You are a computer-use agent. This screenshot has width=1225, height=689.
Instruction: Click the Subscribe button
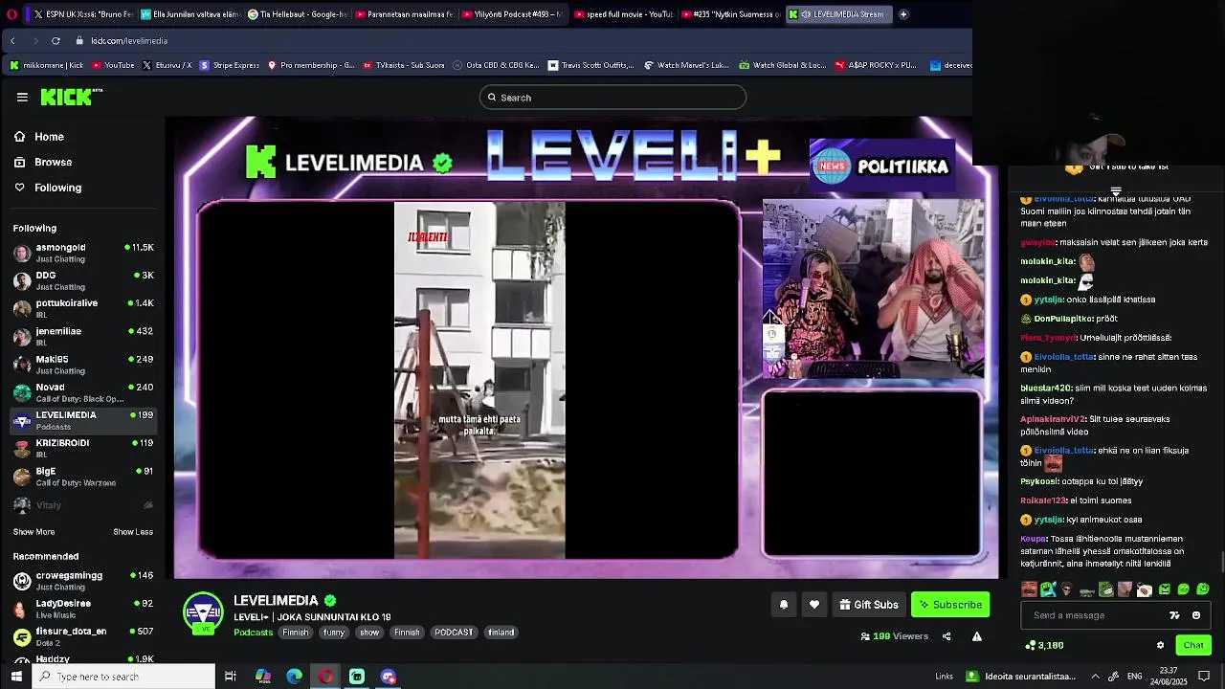coord(950,605)
